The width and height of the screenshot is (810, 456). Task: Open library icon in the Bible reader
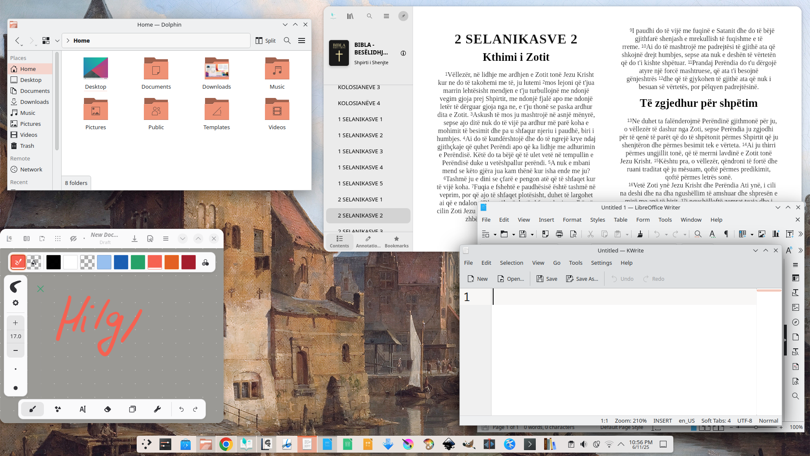coord(350,16)
